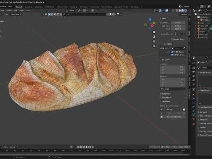Open the Layout workspace tab
The width and height of the screenshot is (212, 159).
click(x=19, y=7)
